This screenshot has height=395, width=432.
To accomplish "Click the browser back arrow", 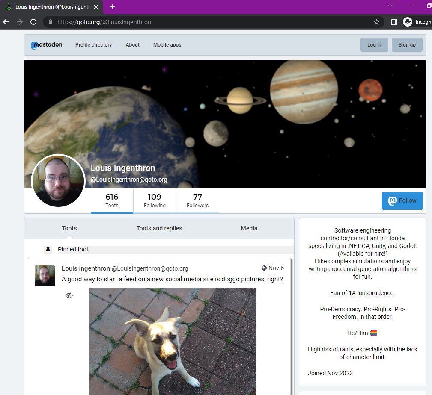I will (x=6, y=21).
